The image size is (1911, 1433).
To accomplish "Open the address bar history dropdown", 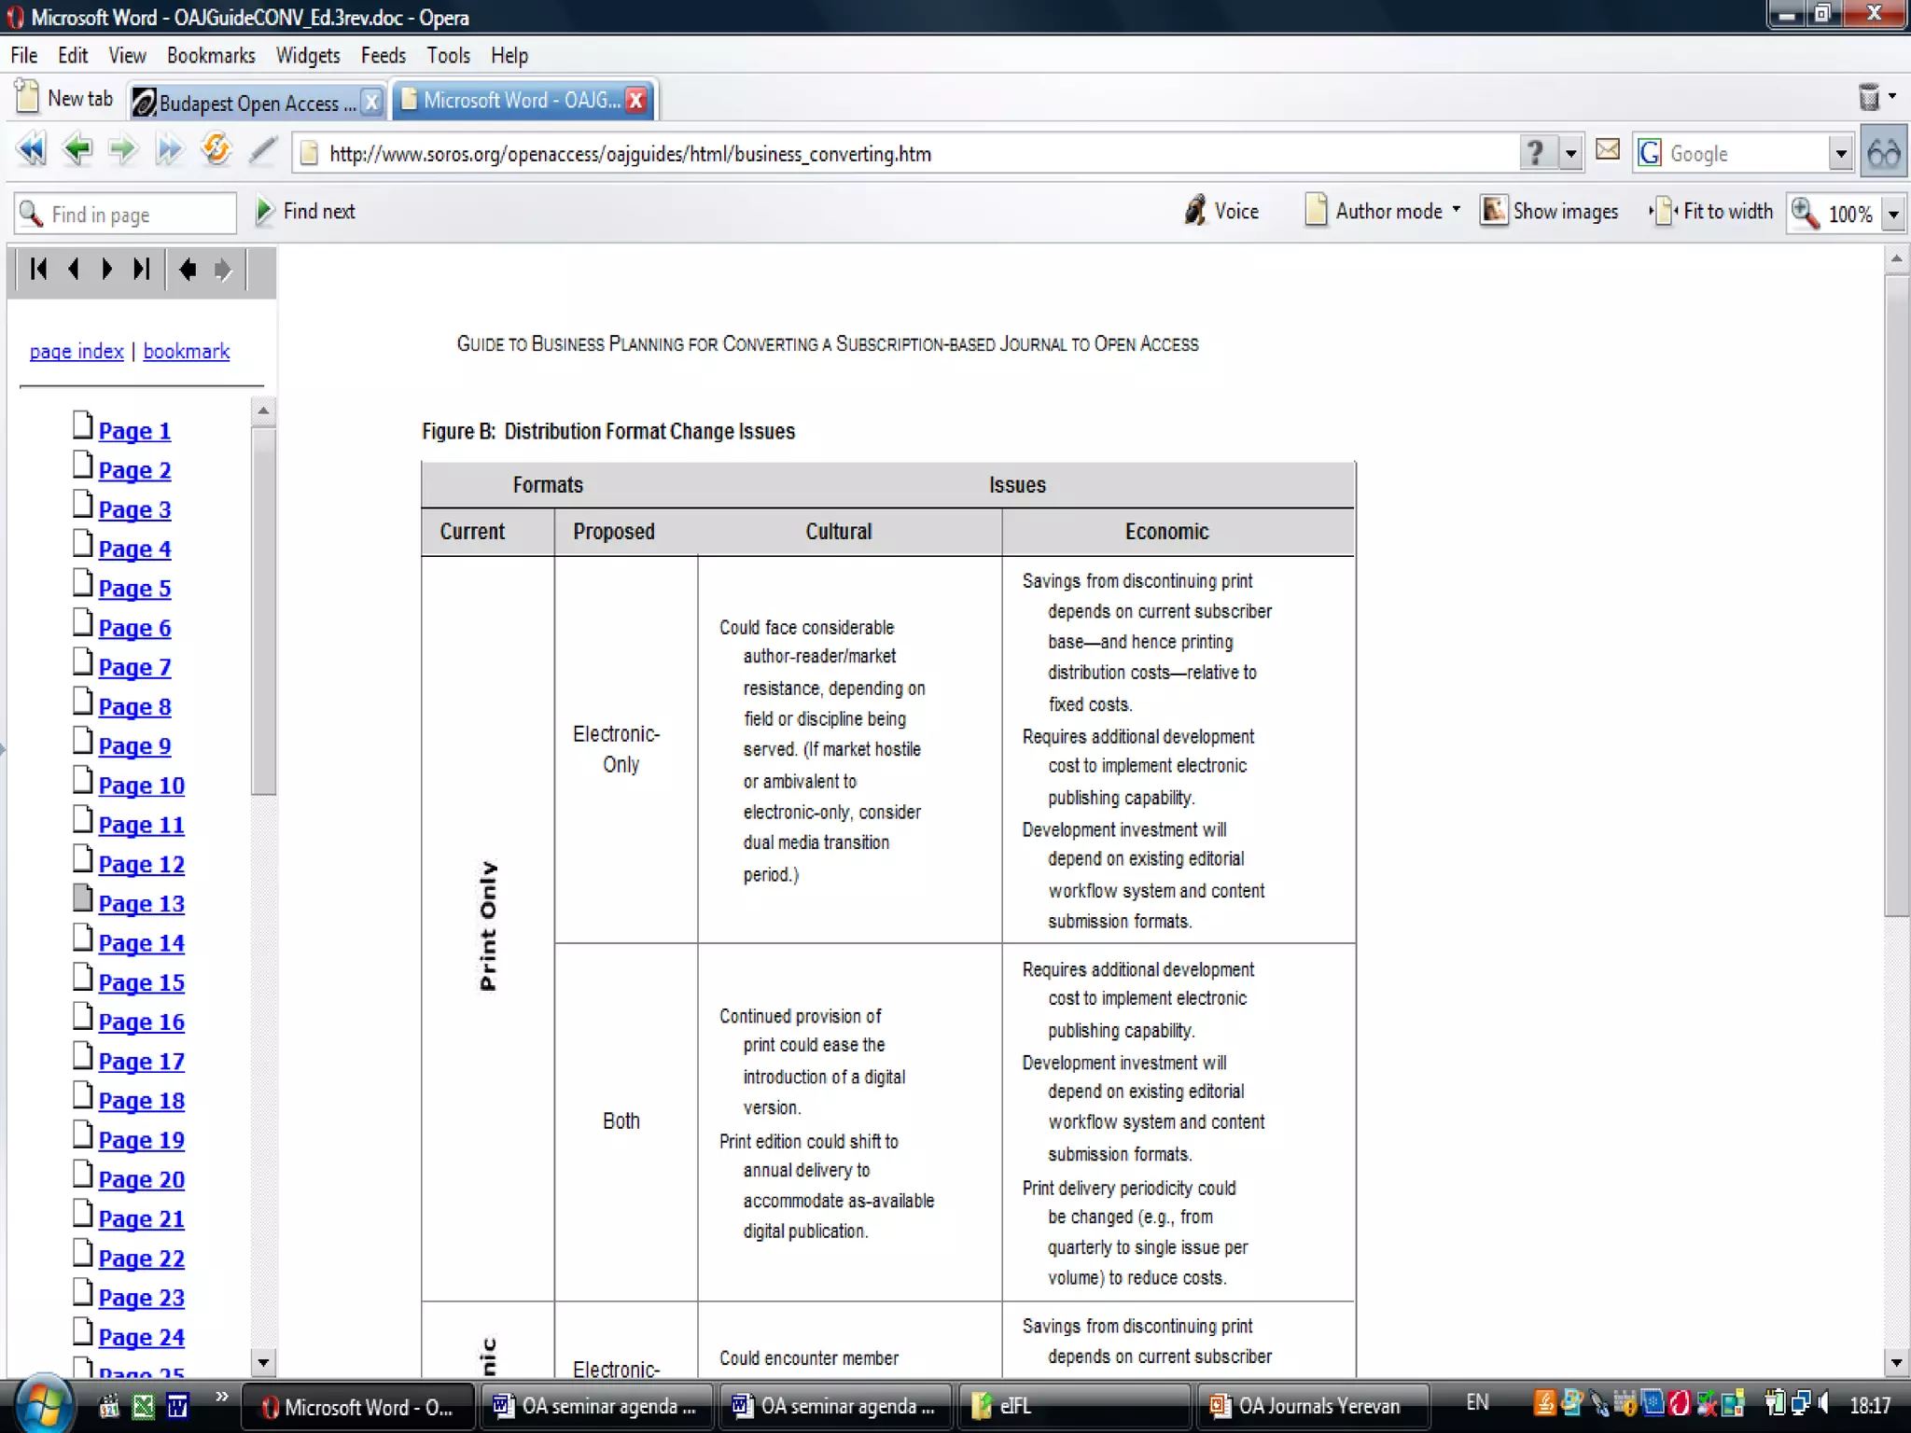I will pos(1571,153).
